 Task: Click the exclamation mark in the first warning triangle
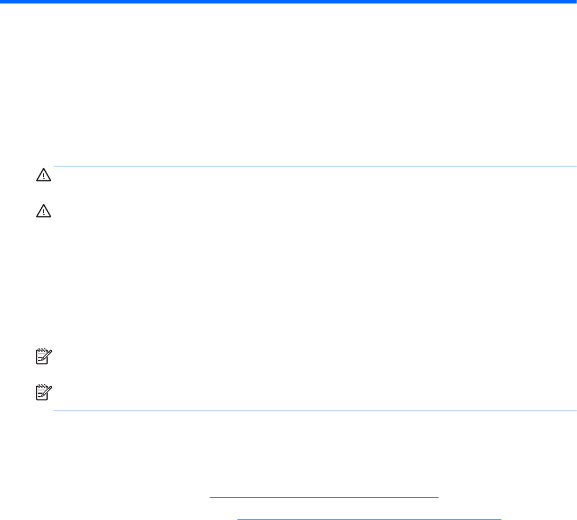(44, 176)
